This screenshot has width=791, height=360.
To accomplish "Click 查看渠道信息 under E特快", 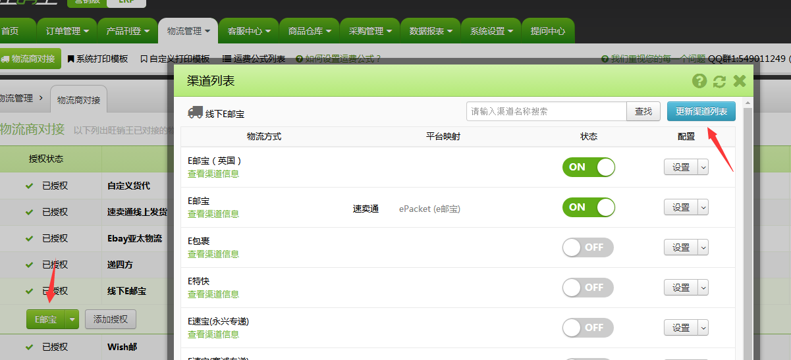I will coord(213,294).
